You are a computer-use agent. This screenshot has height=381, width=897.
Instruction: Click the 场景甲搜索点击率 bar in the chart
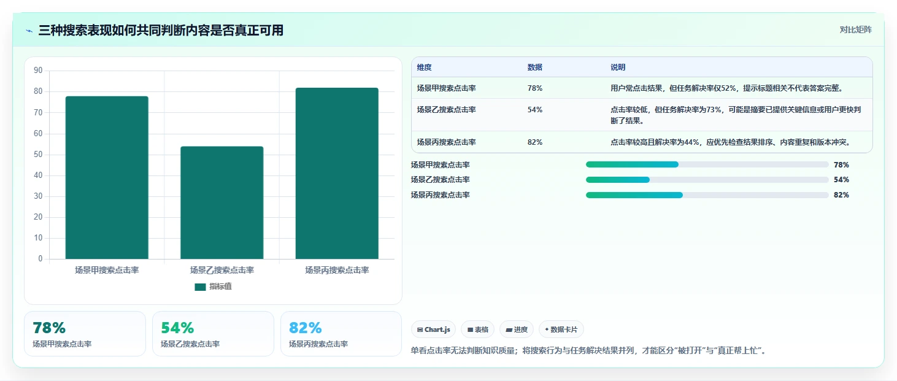pyautogui.click(x=107, y=177)
